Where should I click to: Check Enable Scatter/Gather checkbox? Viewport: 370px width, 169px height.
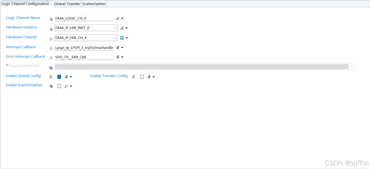pos(59,86)
